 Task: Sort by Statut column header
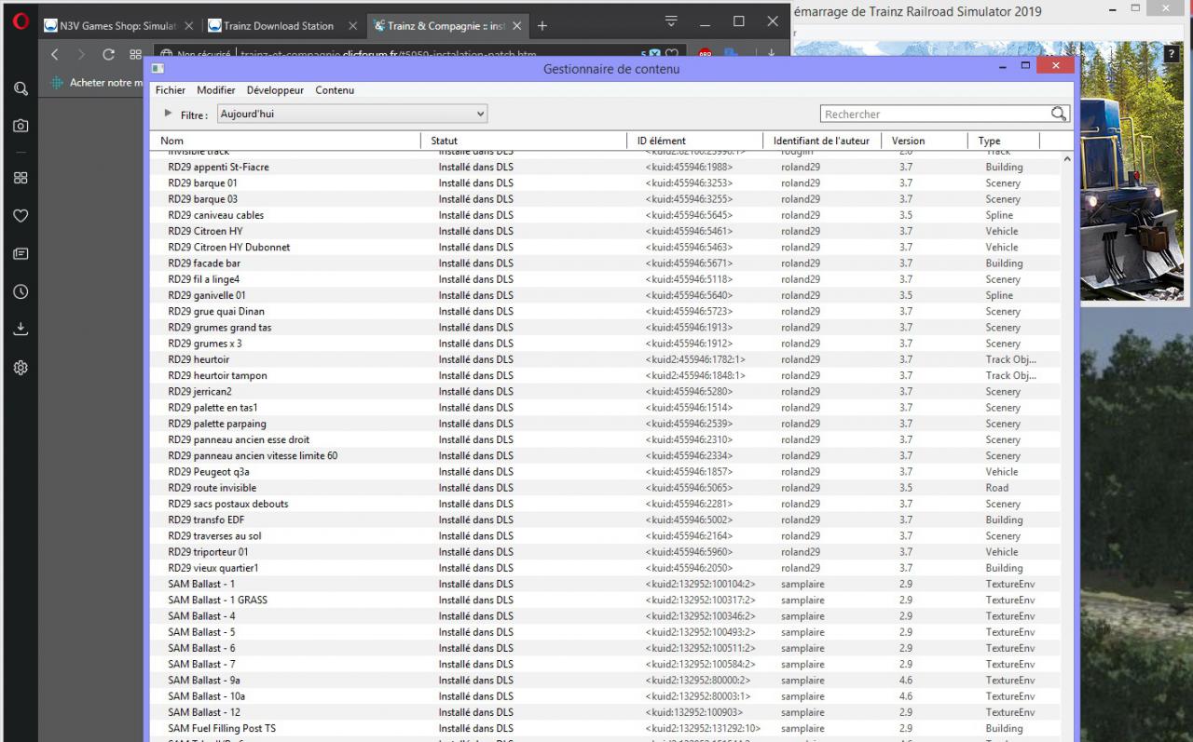tap(524, 141)
